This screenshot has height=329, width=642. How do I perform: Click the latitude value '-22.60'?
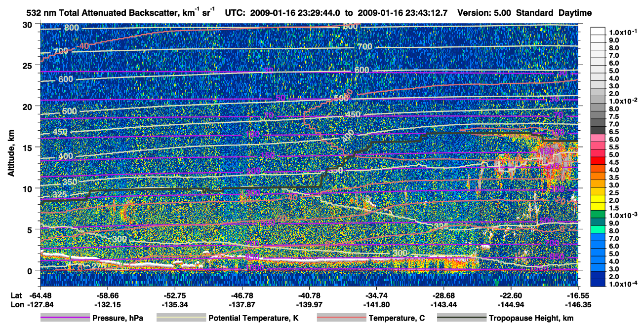[x=511, y=295]
